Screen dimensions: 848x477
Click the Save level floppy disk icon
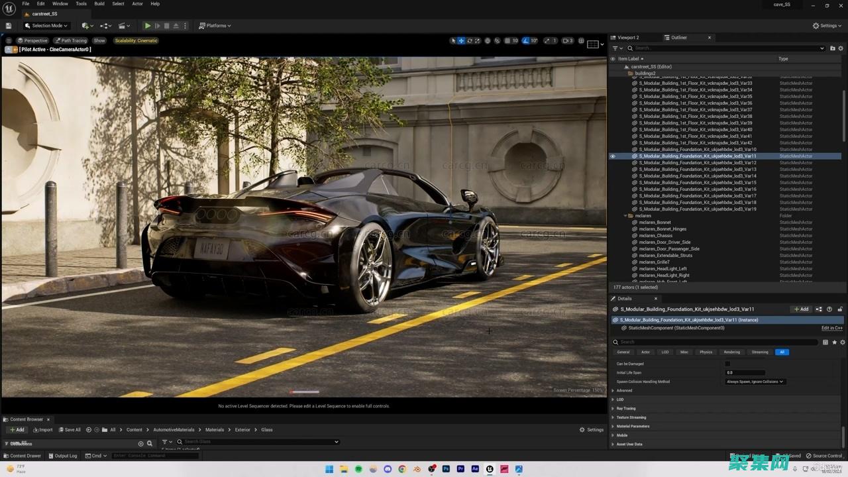(9, 26)
